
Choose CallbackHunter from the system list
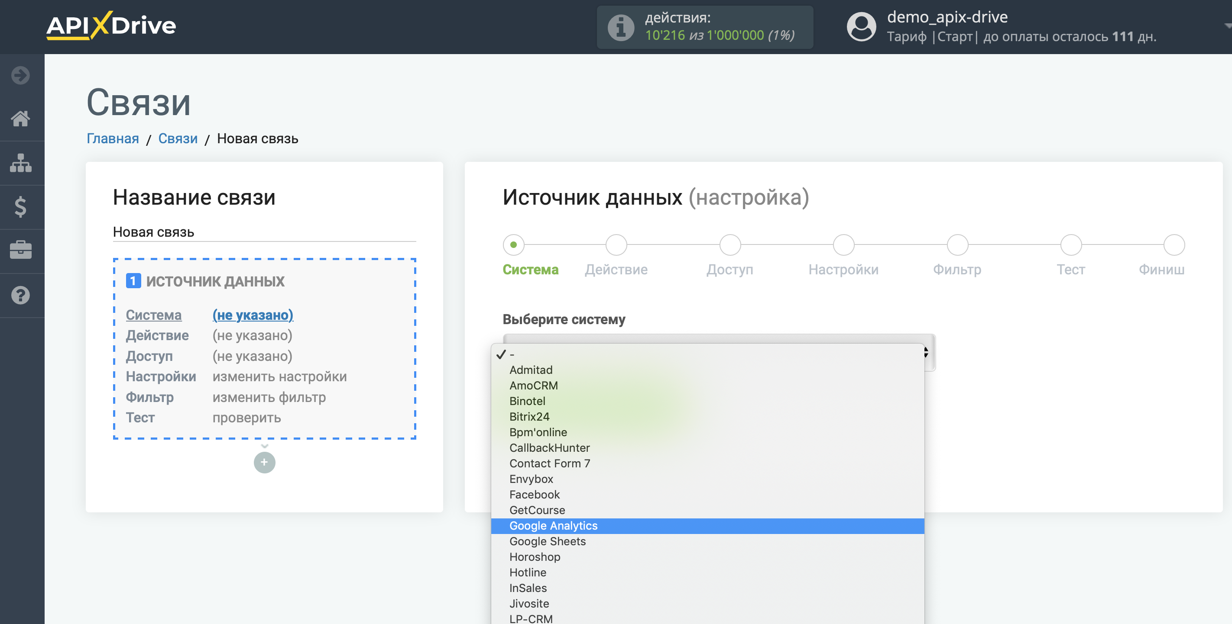click(707, 448)
